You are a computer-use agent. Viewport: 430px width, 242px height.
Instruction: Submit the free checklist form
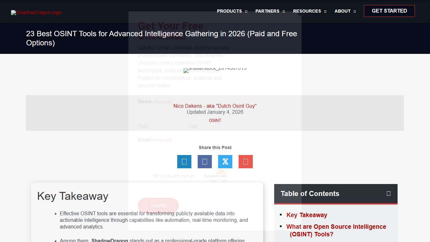[x=158, y=205]
